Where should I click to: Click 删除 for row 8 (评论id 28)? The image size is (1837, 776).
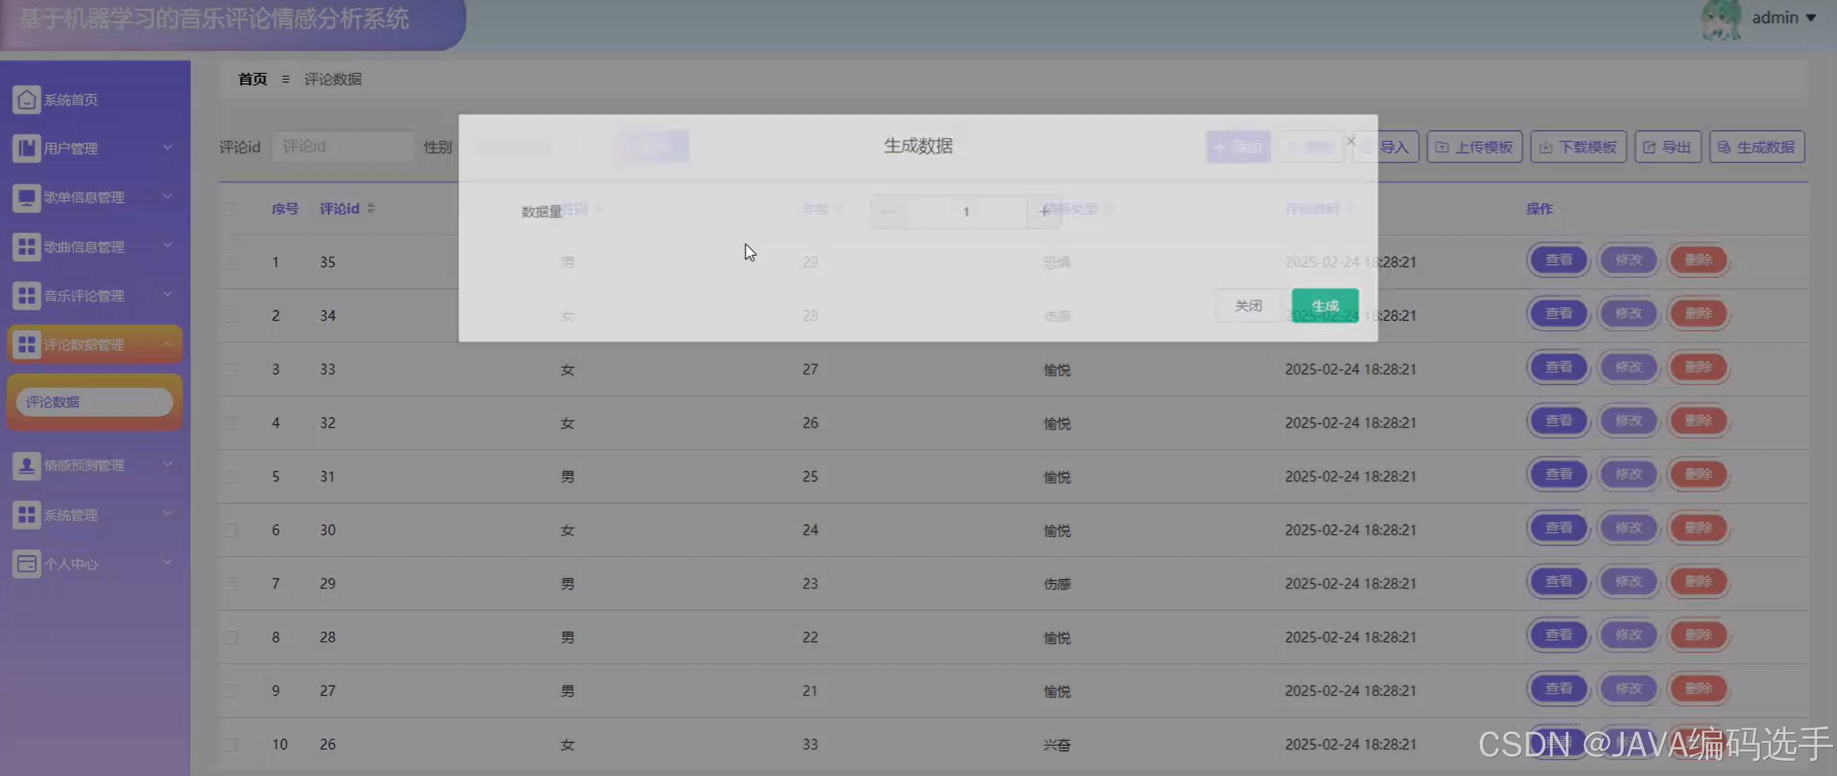[x=1698, y=636]
